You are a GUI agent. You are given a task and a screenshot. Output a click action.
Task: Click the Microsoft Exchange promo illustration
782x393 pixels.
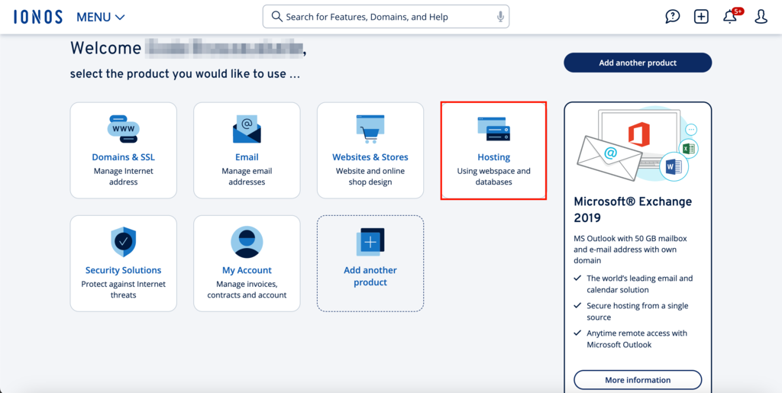(x=638, y=145)
